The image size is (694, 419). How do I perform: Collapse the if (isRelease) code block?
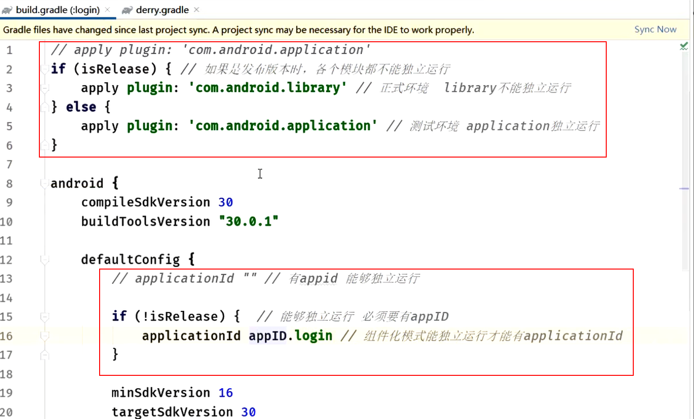tap(44, 69)
